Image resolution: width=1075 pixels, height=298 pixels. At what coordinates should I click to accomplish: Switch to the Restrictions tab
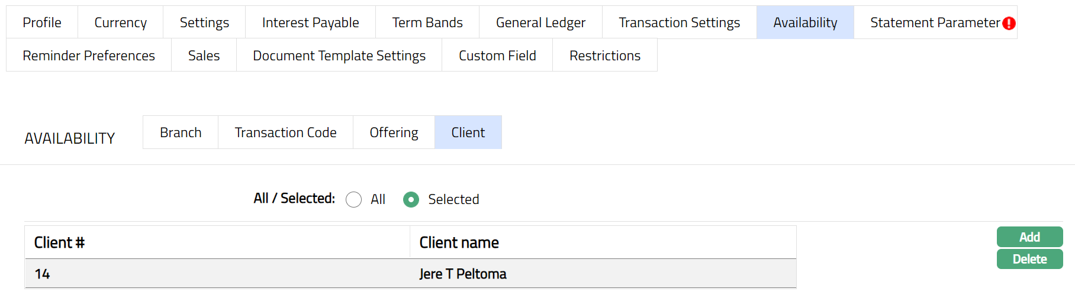(x=604, y=56)
